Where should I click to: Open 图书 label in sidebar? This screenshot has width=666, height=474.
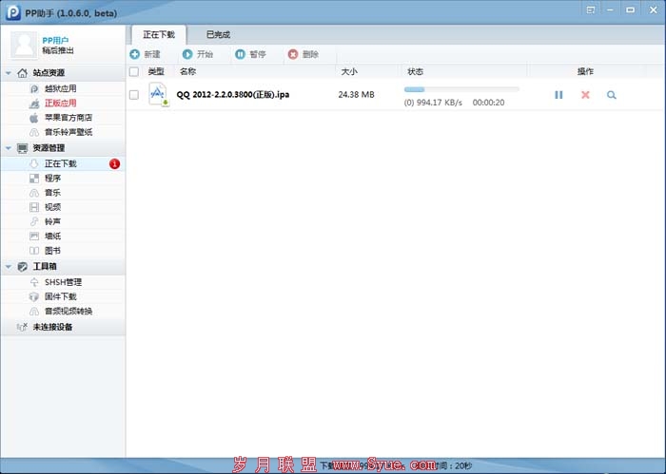pos(52,251)
